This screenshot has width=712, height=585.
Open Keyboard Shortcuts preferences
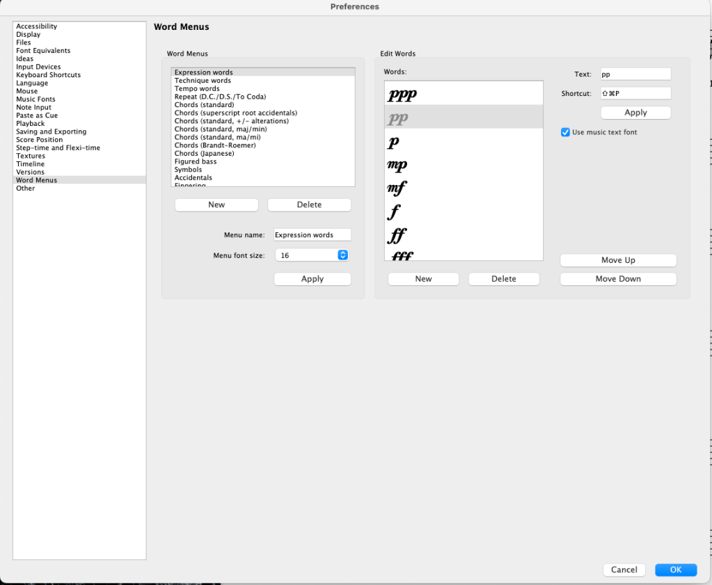(x=49, y=75)
